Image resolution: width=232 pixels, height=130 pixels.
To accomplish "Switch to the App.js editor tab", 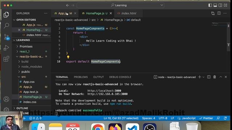I will 65,13.
